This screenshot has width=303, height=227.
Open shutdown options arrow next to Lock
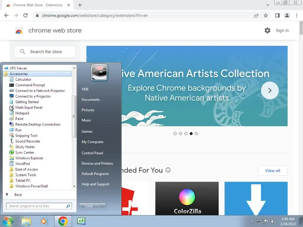tap(102, 206)
